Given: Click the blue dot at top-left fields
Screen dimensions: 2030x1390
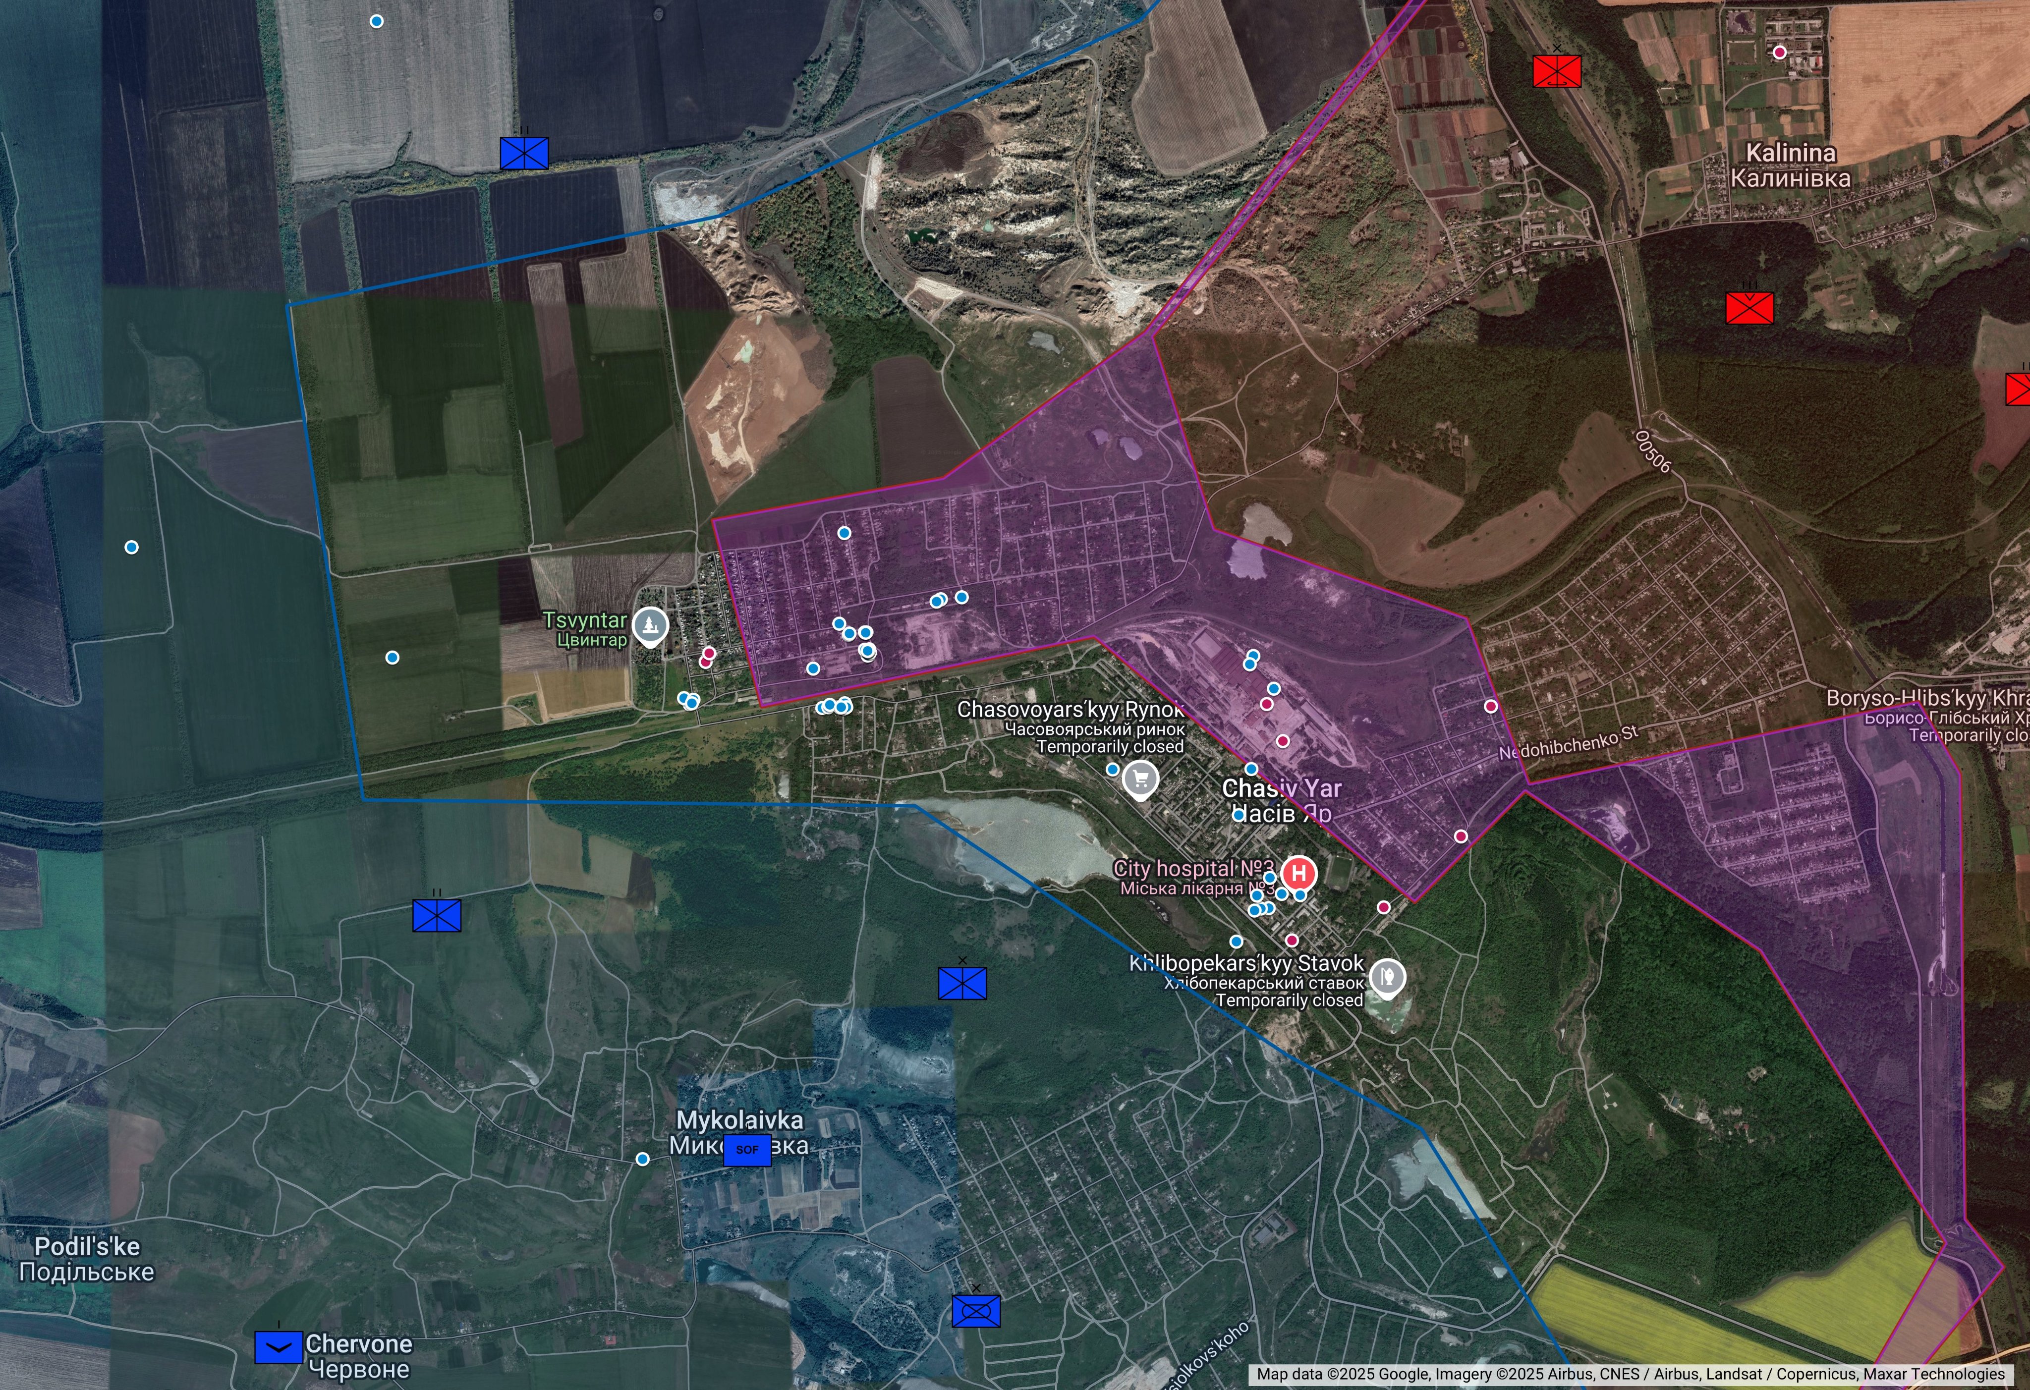Looking at the screenshot, I should coord(377,21).
